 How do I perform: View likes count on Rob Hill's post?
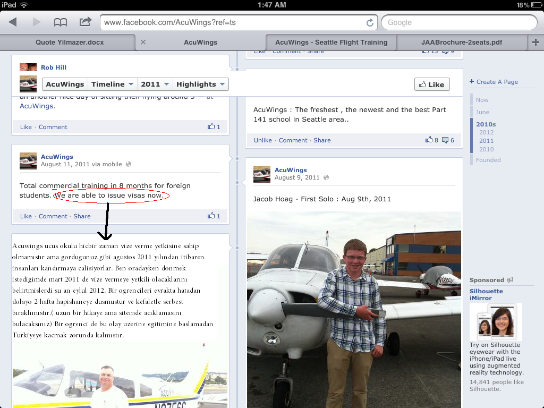[214, 126]
